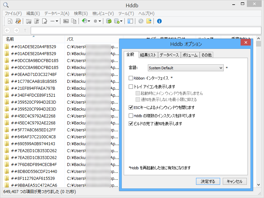264x198 pixels.
Task: Copy results using the copy icon
Action: click(74, 21)
